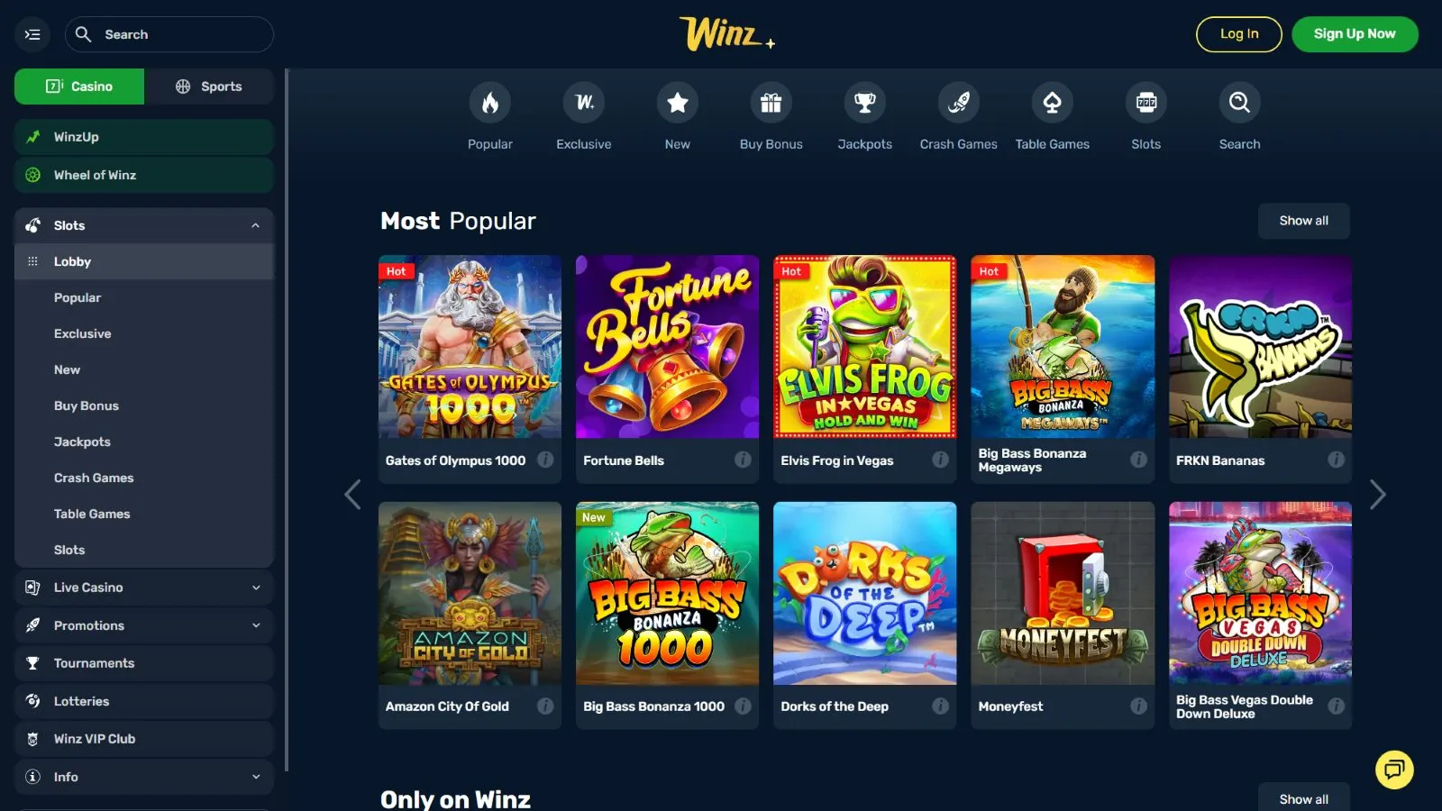This screenshot has height=811, width=1442.
Task: Switch to the Sports tab
Action: (x=209, y=87)
